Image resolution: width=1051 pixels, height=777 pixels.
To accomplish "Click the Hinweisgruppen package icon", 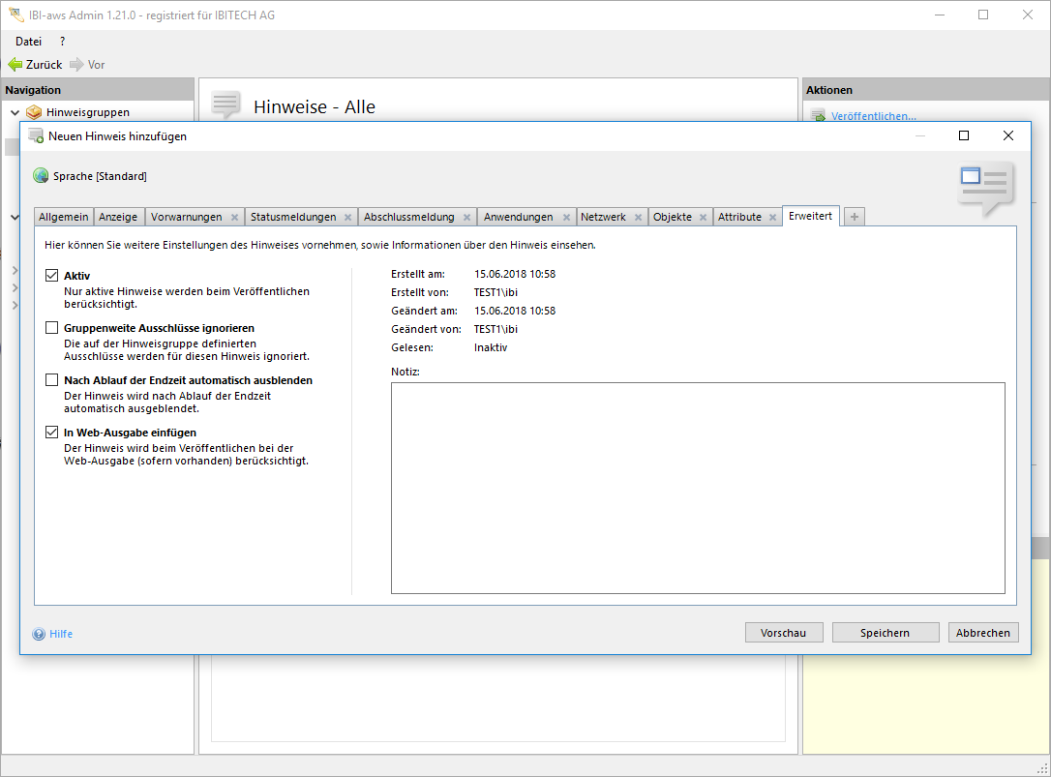I will tap(34, 112).
